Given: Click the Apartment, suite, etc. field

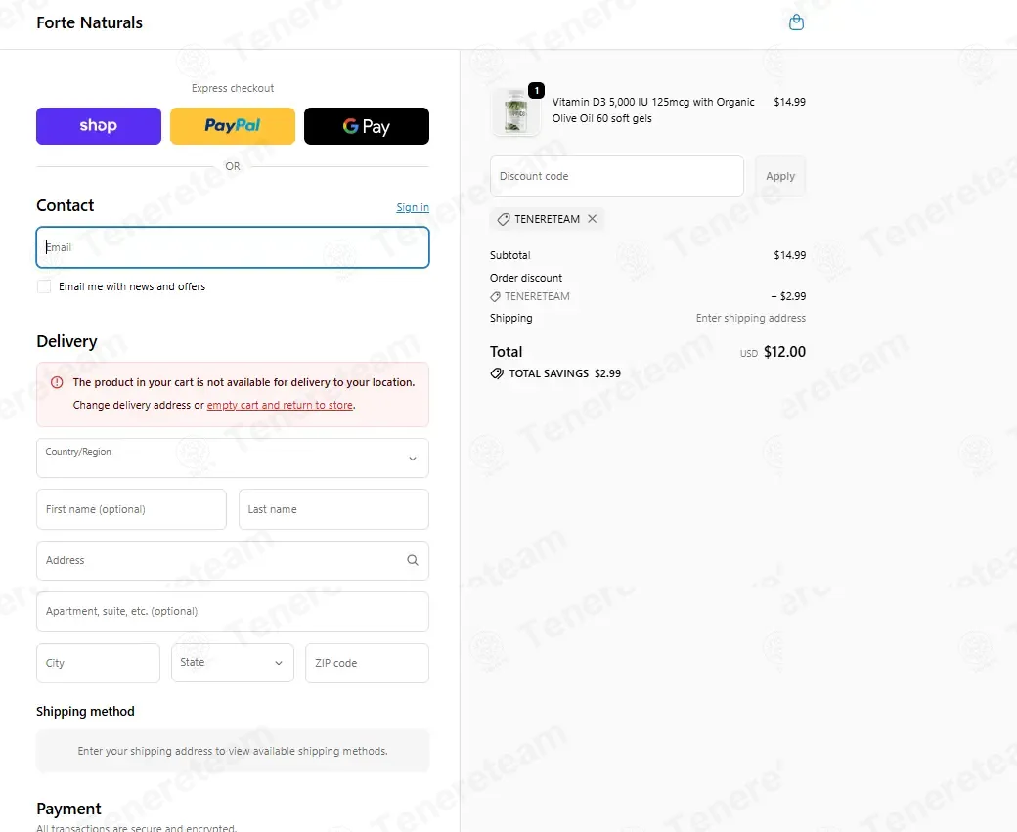Looking at the screenshot, I should tap(233, 611).
